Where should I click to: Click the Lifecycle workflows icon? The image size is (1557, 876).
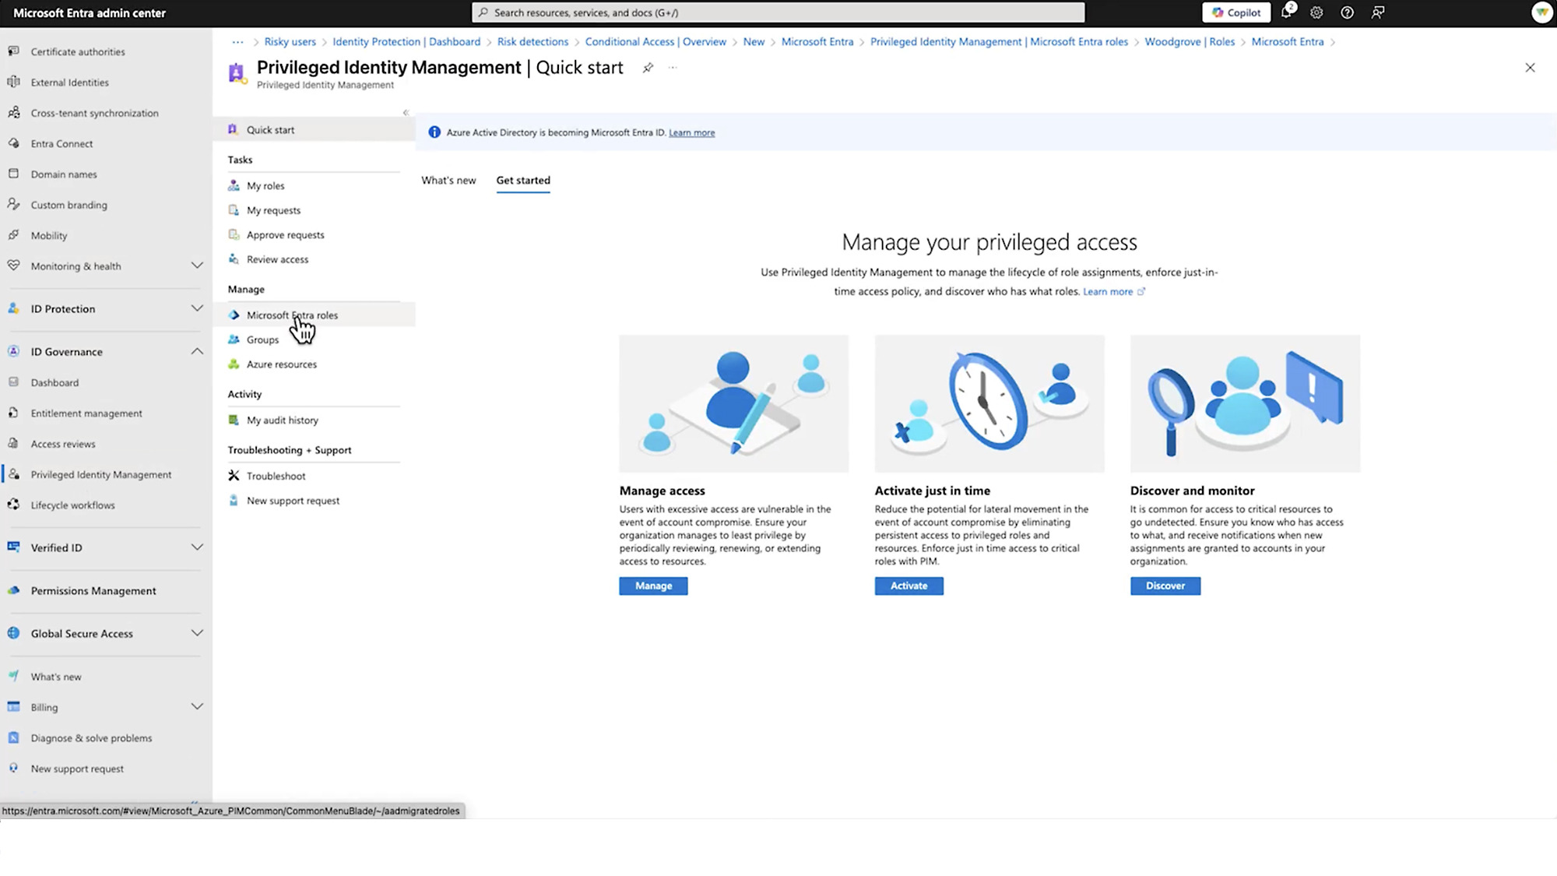[13, 505]
